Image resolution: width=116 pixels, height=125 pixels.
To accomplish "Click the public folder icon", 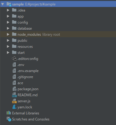I will pyautogui.click(x=14, y=40).
